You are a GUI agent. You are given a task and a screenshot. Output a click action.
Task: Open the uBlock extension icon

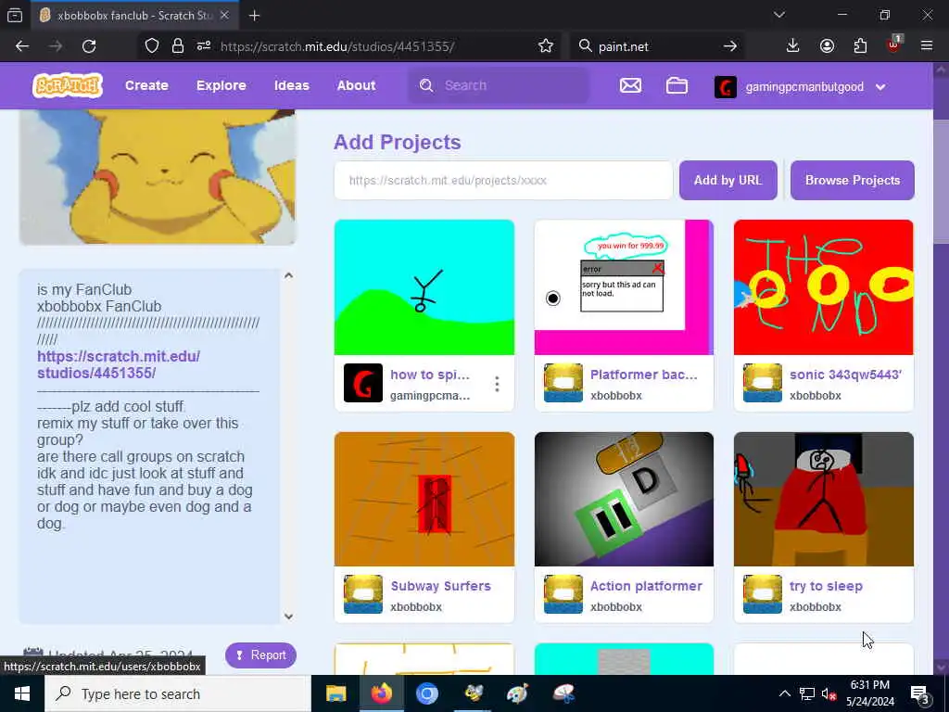click(894, 44)
